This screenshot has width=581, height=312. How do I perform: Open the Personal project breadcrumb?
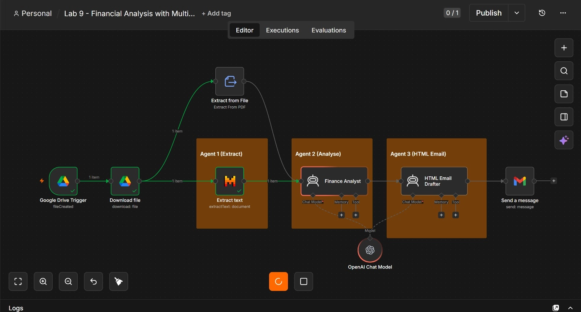click(33, 13)
